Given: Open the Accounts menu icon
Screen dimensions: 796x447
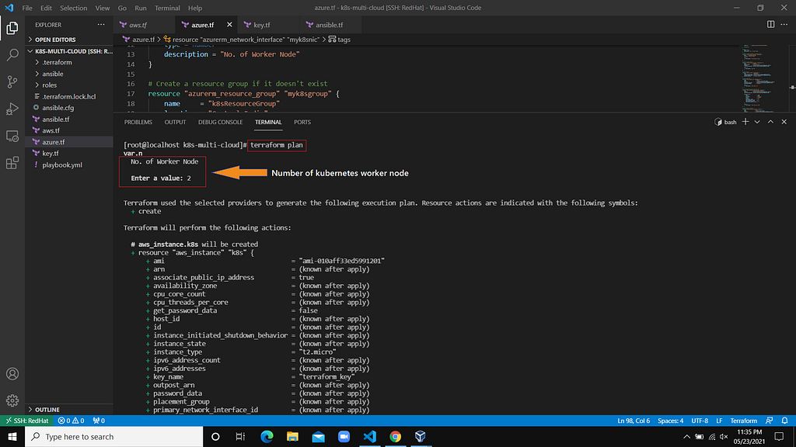Looking at the screenshot, I should (x=12, y=374).
